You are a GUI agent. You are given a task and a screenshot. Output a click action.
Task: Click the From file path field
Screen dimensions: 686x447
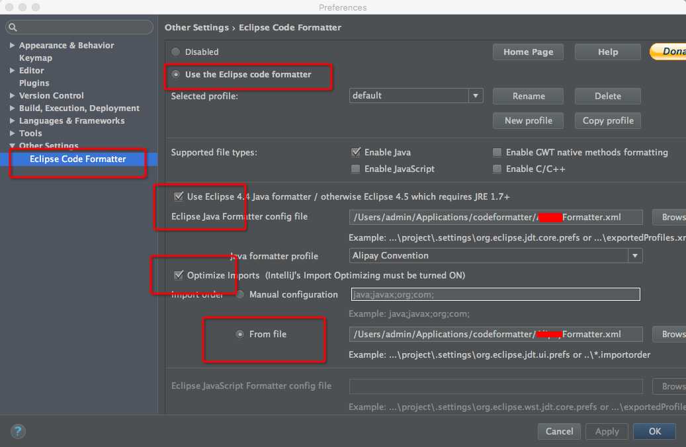(495, 334)
